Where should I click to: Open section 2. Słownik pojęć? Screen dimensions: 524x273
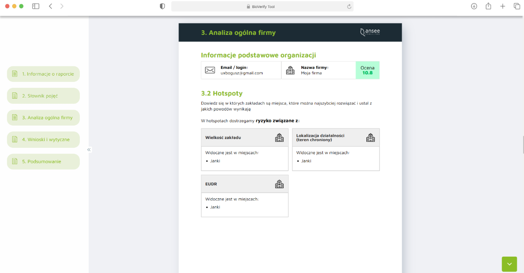click(x=43, y=96)
